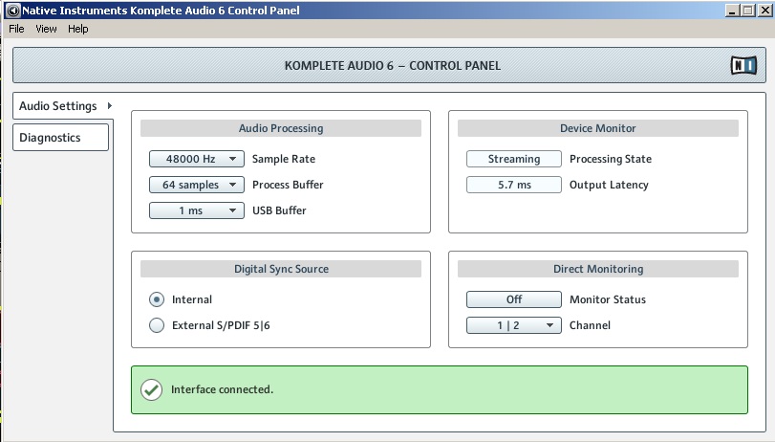
Task: Close the Control Panel window
Action: click(765, 11)
